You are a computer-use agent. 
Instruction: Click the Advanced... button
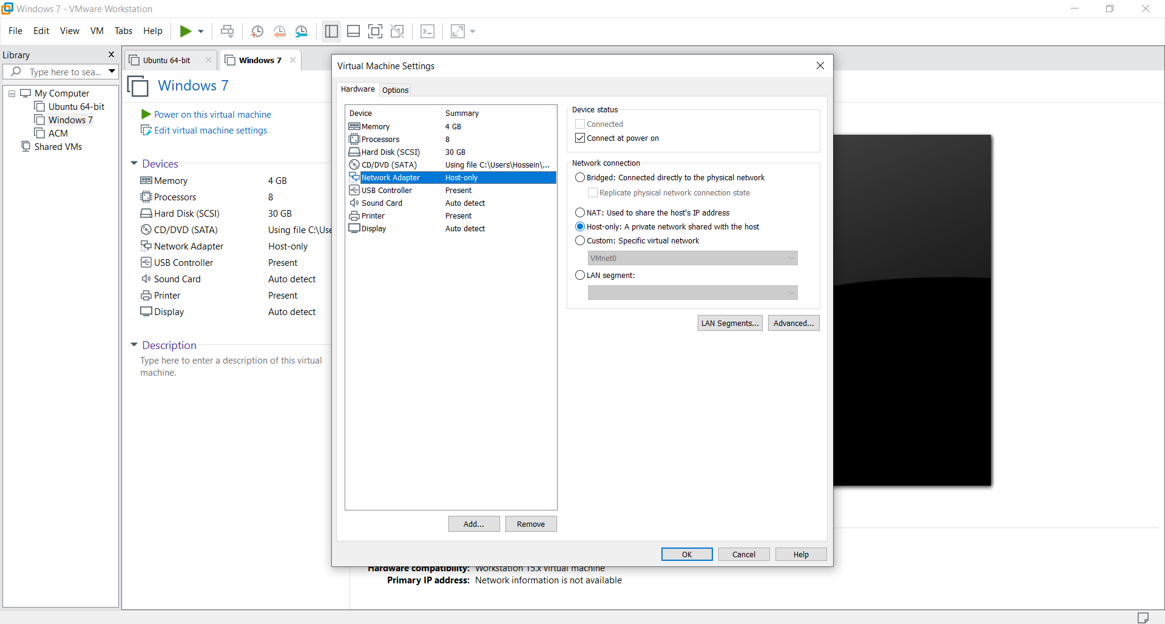coord(794,323)
